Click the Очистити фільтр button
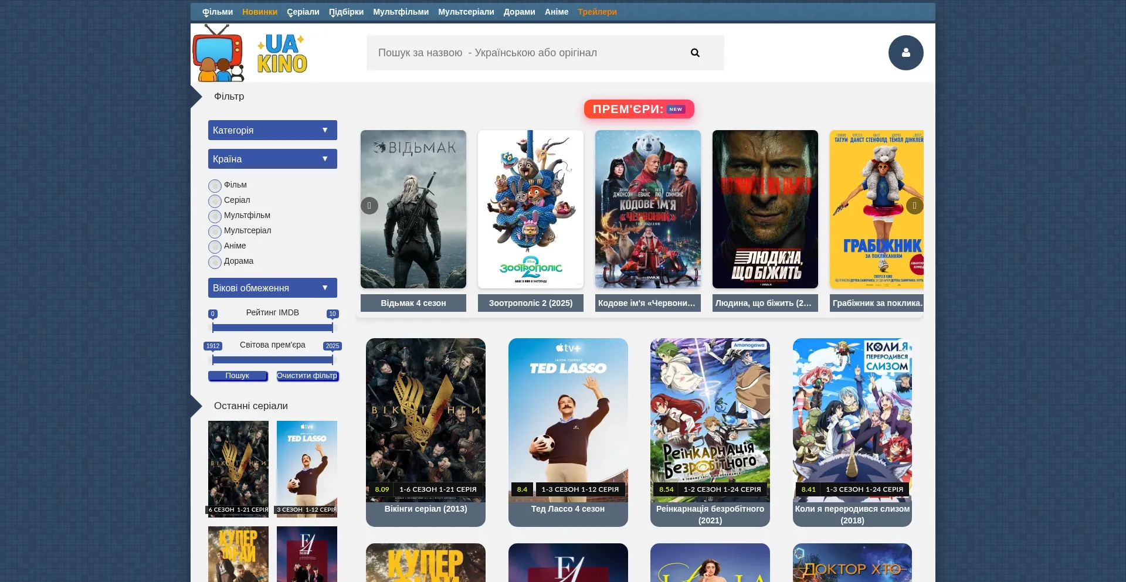This screenshot has height=582, width=1126. [307, 376]
